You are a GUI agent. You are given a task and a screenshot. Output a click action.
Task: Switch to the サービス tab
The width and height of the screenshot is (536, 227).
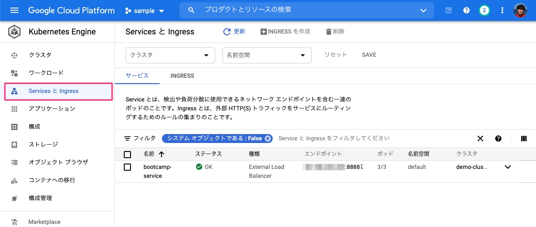(137, 76)
